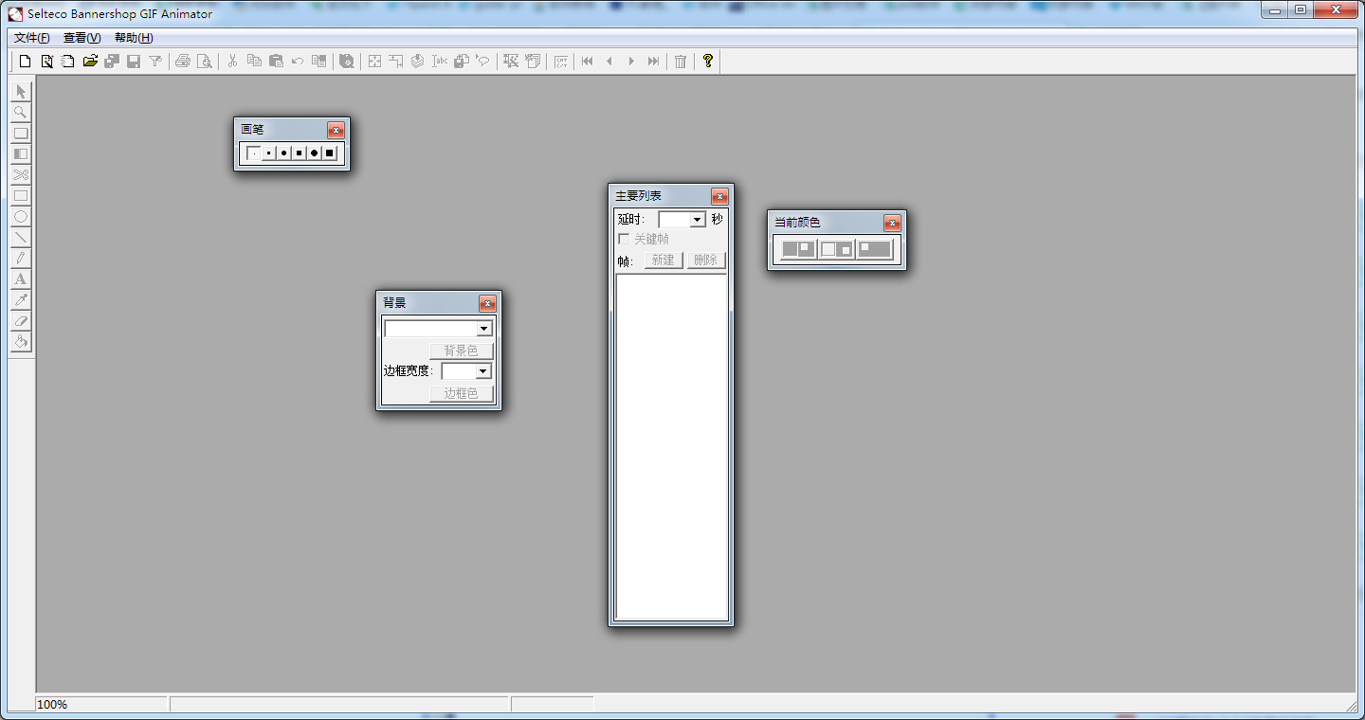Select the arrow pointer tool
Image resolution: width=1365 pixels, height=720 pixels.
21,92
